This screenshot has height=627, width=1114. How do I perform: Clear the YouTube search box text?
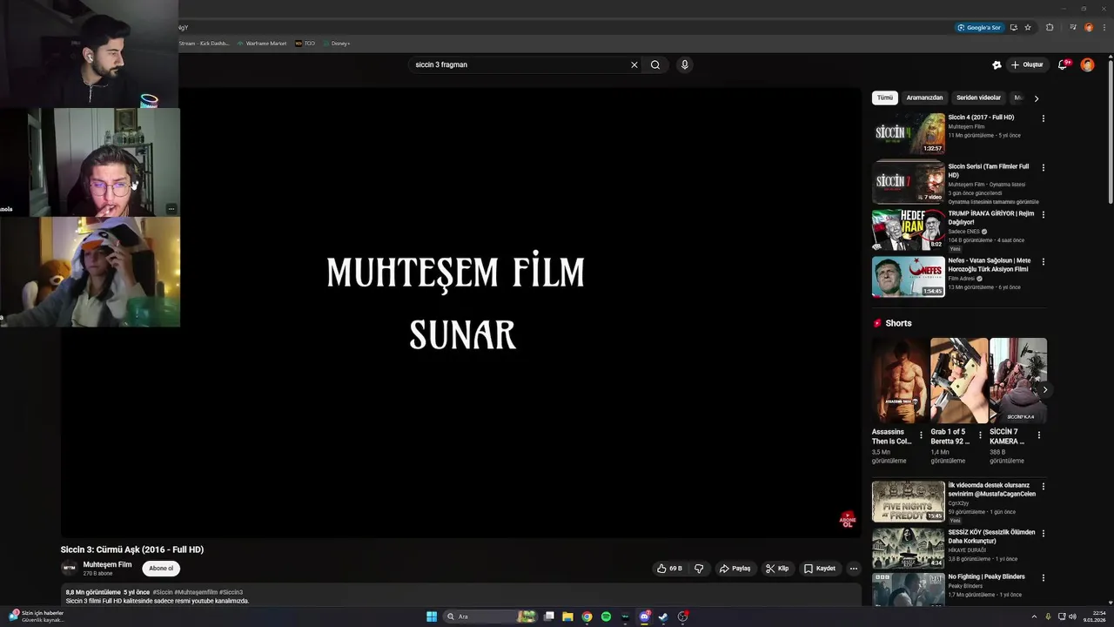coord(634,64)
